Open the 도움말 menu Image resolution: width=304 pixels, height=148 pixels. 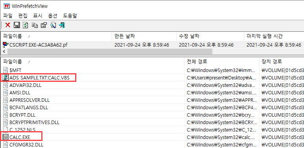70,16
